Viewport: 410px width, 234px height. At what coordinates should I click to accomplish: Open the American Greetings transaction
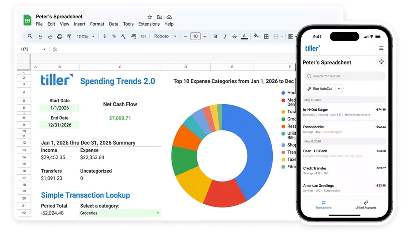click(344, 188)
